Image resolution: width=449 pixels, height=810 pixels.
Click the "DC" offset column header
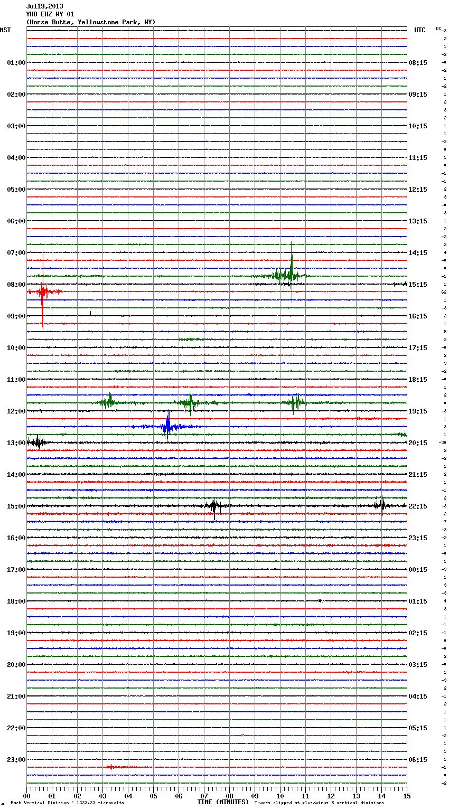point(438,29)
